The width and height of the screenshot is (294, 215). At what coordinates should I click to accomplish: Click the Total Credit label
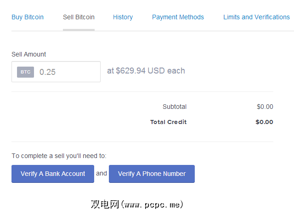tap(168, 122)
